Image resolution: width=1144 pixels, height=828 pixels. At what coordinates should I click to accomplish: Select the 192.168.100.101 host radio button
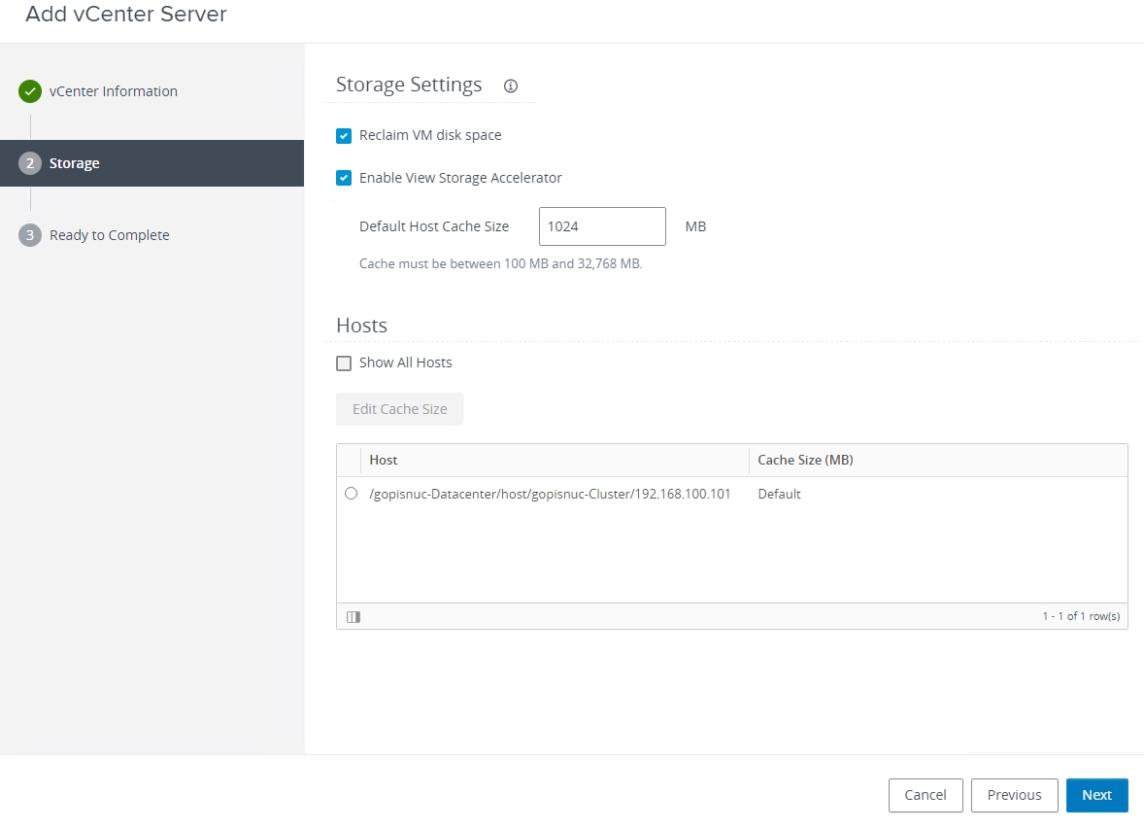click(x=351, y=494)
